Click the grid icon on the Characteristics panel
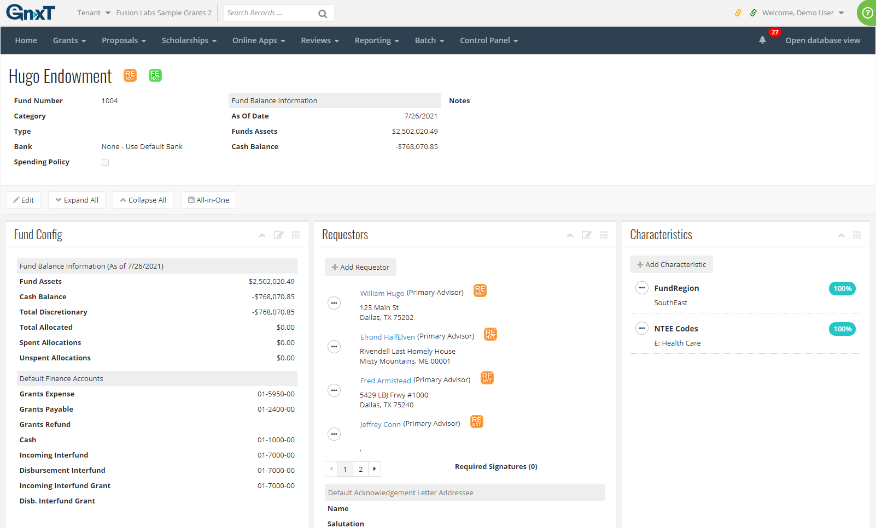 pos(857,235)
